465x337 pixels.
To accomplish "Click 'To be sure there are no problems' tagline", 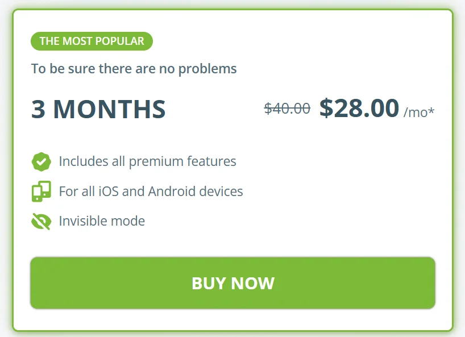I will point(134,69).
